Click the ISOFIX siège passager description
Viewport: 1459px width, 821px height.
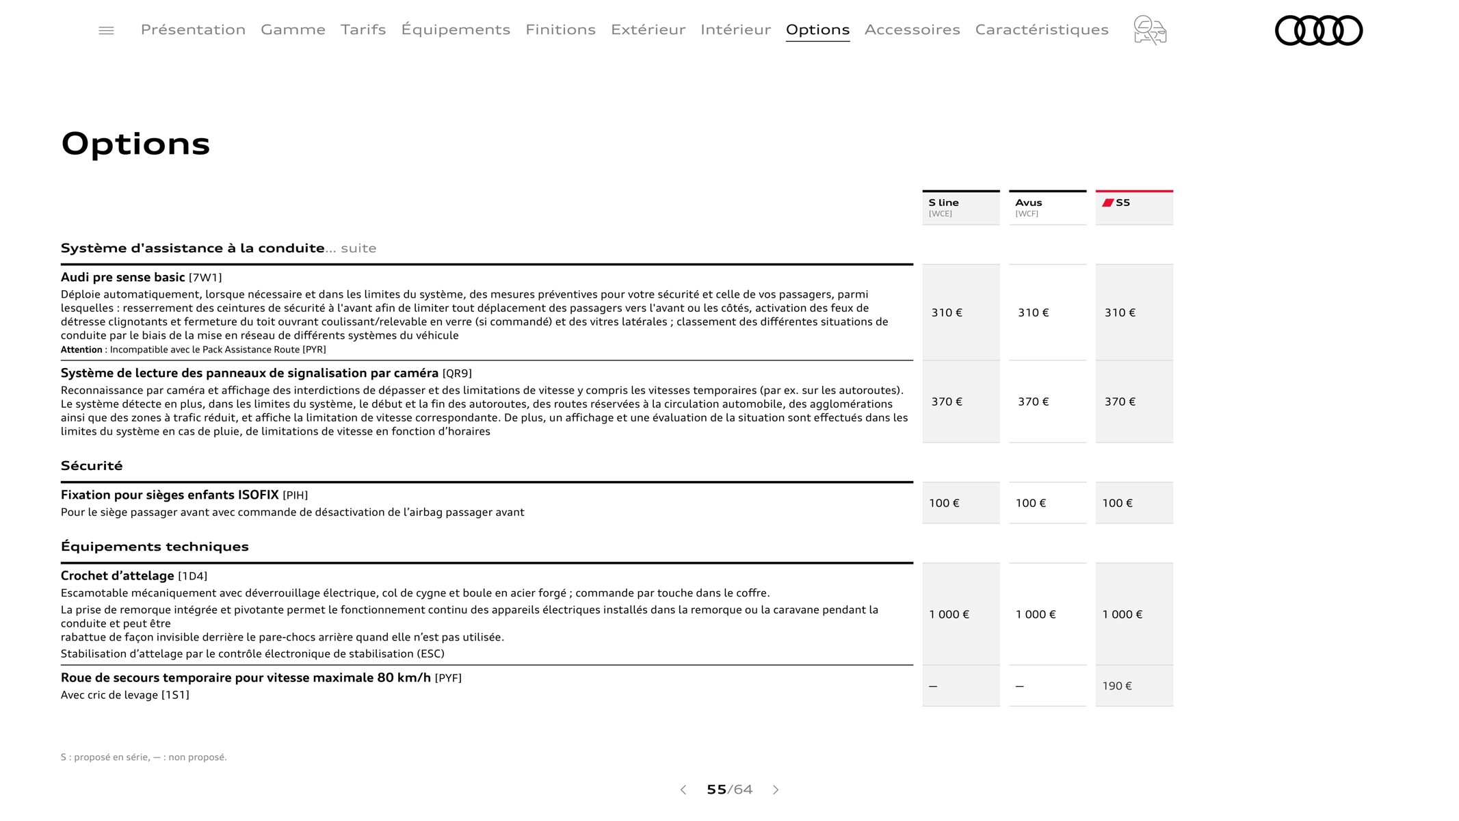[293, 512]
